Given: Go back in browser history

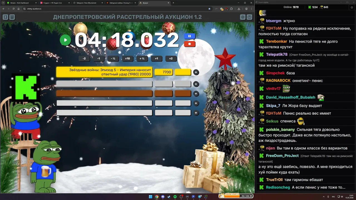Looking at the screenshot, I should (x=3, y=9).
